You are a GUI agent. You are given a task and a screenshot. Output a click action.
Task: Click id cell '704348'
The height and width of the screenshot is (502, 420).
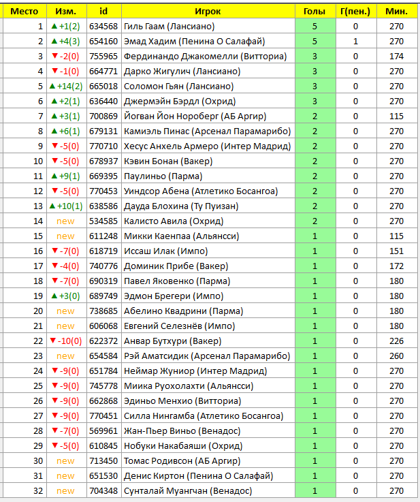coord(103,491)
